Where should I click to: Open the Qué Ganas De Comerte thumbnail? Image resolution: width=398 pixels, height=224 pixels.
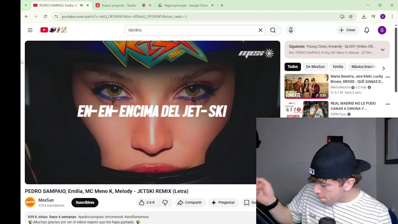click(306, 86)
